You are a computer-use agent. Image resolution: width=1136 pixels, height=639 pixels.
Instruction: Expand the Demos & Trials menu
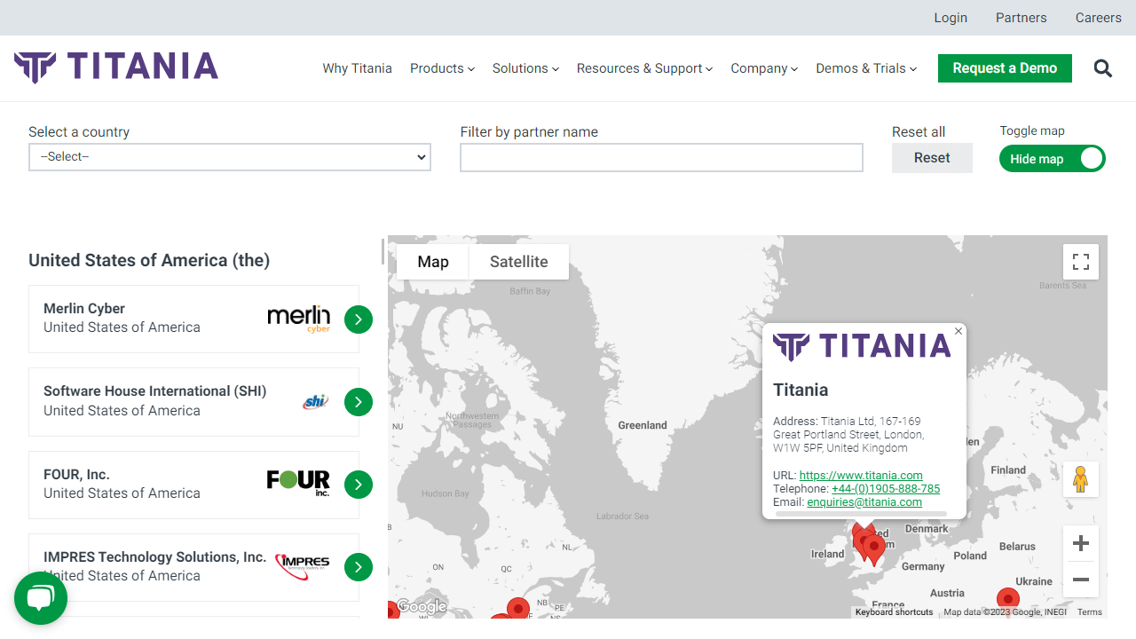pyautogui.click(x=866, y=68)
